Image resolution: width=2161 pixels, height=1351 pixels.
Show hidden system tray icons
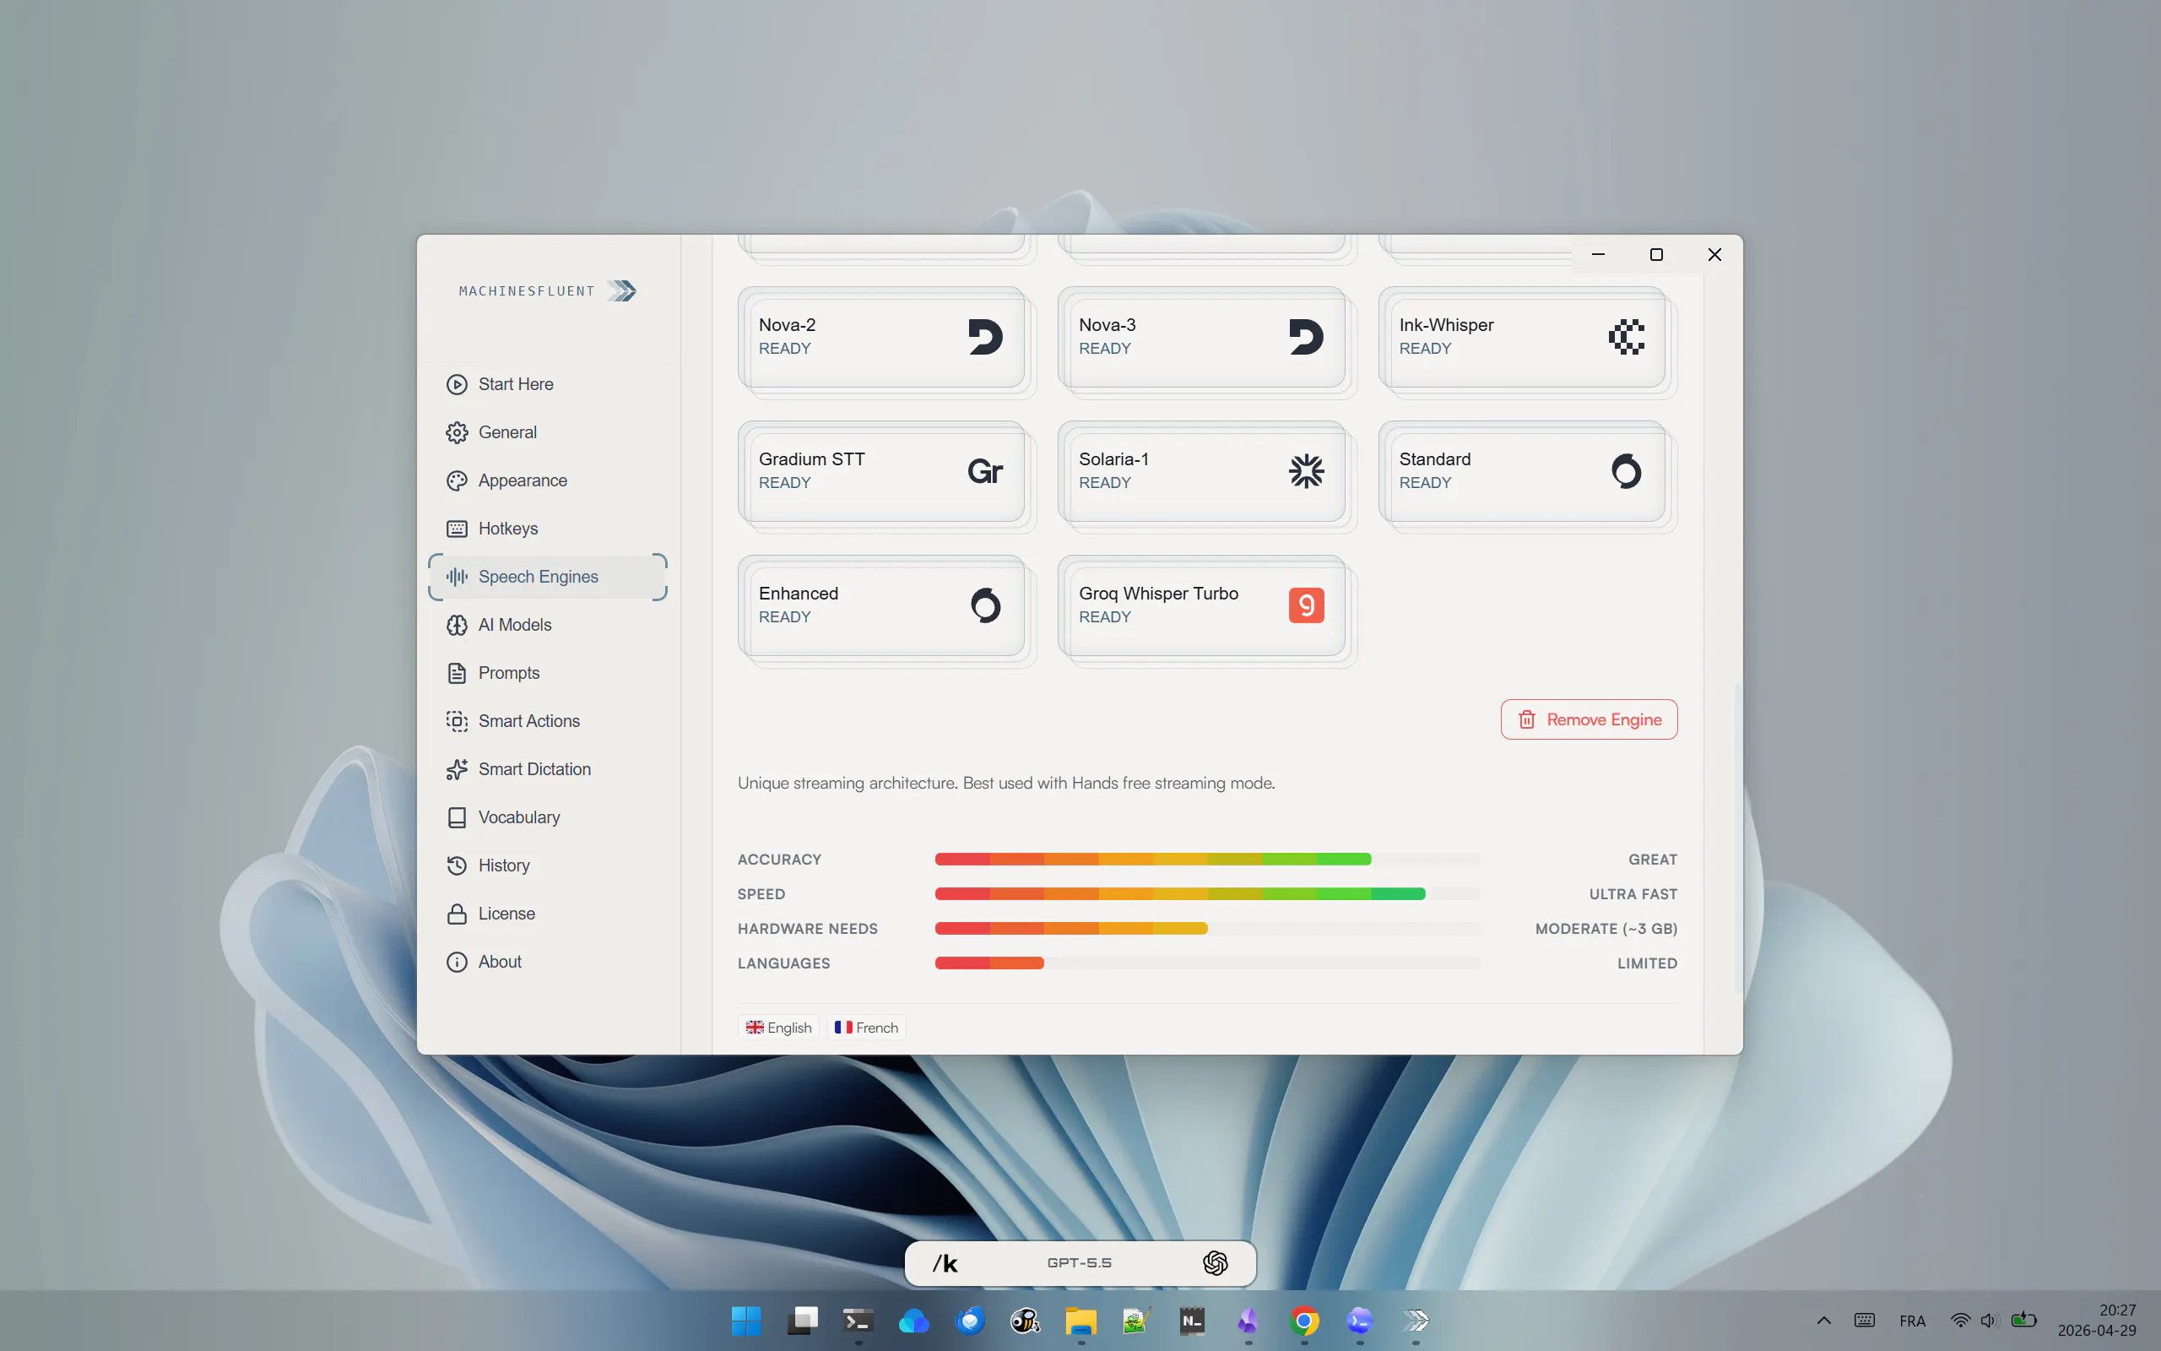pos(1823,1321)
